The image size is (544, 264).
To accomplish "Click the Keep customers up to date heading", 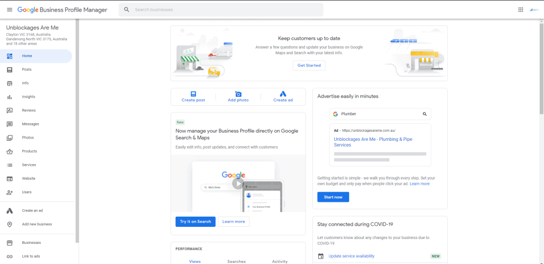I will pyautogui.click(x=309, y=38).
